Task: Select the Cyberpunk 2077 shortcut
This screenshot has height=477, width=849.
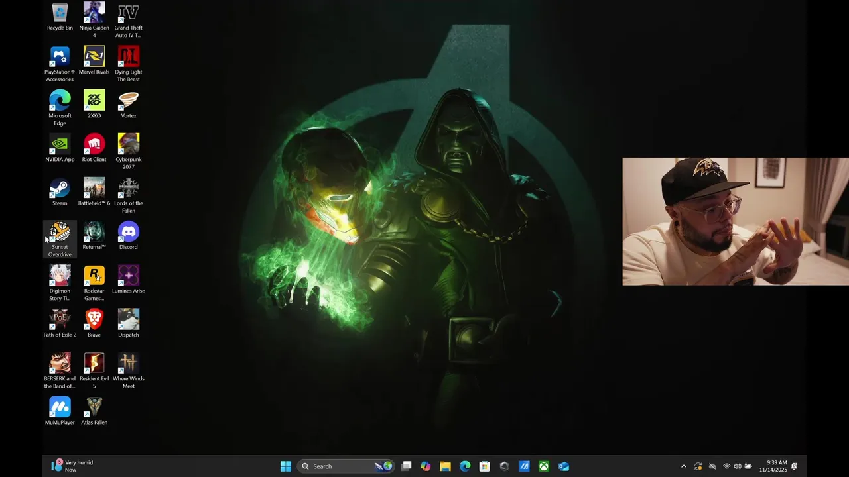Action: (129, 152)
